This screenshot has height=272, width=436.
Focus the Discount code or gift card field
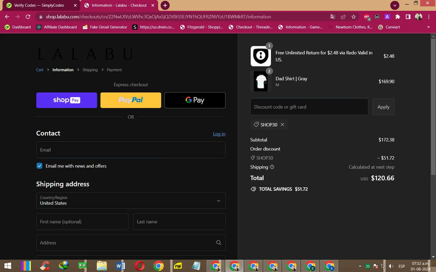coord(309,107)
